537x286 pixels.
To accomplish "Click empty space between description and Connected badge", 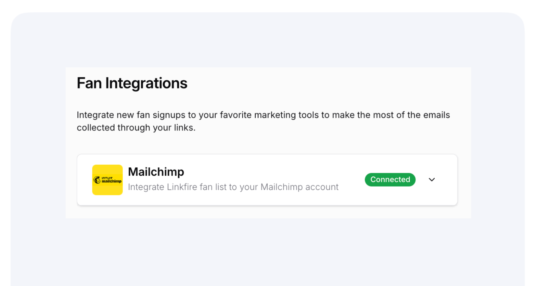I will click(x=351, y=180).
